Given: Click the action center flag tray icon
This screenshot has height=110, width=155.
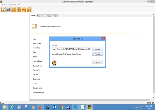Looking at the screenshot, I should tap(143, 107).
